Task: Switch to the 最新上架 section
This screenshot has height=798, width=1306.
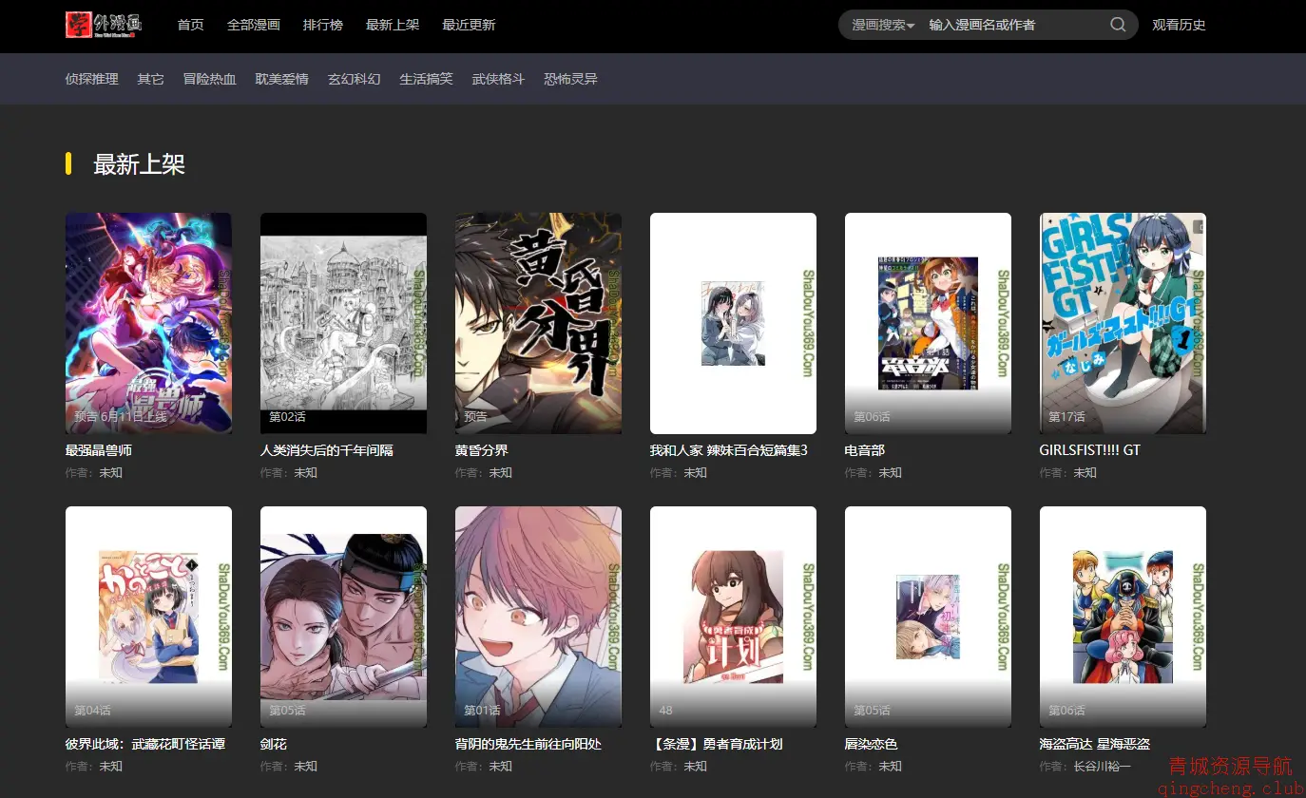Action: click(x=393, y=25)
